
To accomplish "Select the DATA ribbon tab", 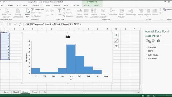I will (48, 5).
